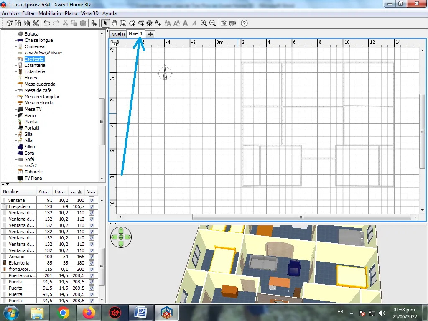Undo the last action
Image resolution: width=428 pixels, height=321 pixels.
[47, 23]
